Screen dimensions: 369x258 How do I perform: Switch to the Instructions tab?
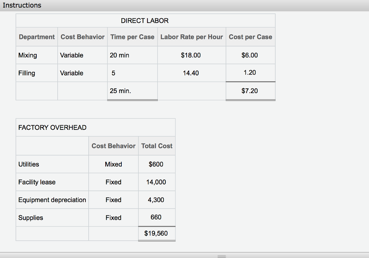(x=22, y=5)
